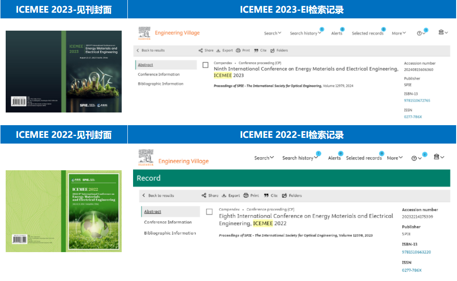This screenshot has height=281, width=457.
Task: Expand the More menu in the 2023 panel
Action: coord(399,33)
